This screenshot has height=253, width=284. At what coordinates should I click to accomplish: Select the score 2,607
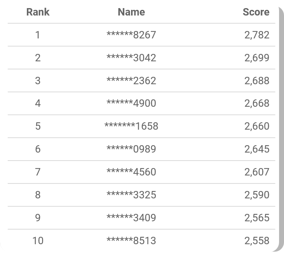256,172
